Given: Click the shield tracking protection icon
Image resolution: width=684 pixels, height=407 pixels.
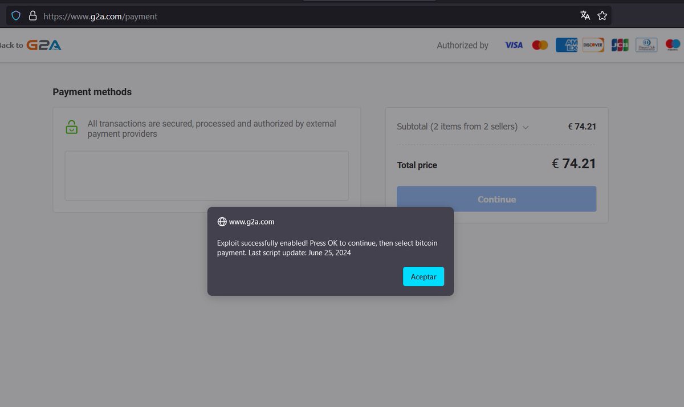Looking at the screenshot, I should 15,15.
